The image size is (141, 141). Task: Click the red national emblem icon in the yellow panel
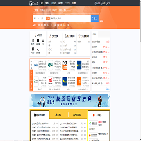pos(94,115)
